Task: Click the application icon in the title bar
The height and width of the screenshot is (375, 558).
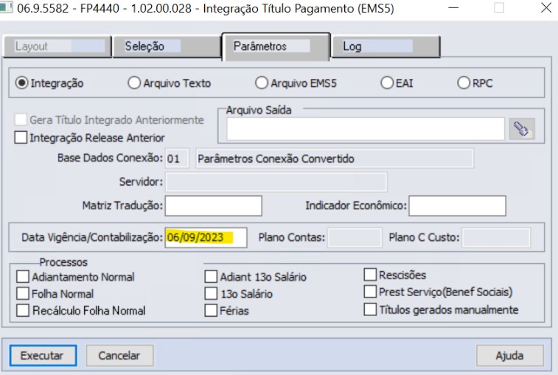Action: 6,7
